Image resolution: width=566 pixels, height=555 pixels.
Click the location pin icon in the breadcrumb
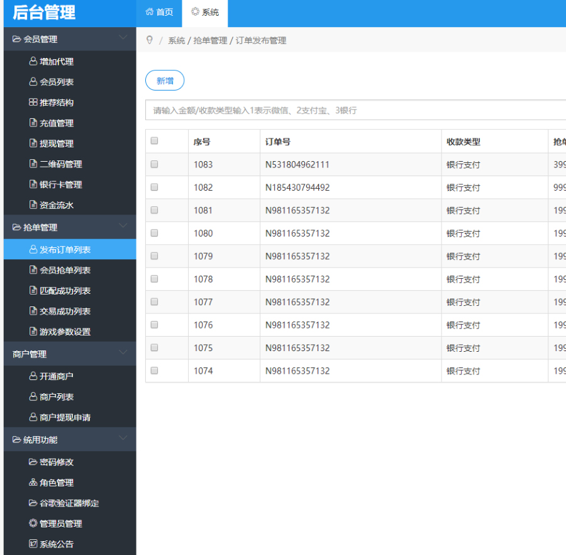point(150,40)
